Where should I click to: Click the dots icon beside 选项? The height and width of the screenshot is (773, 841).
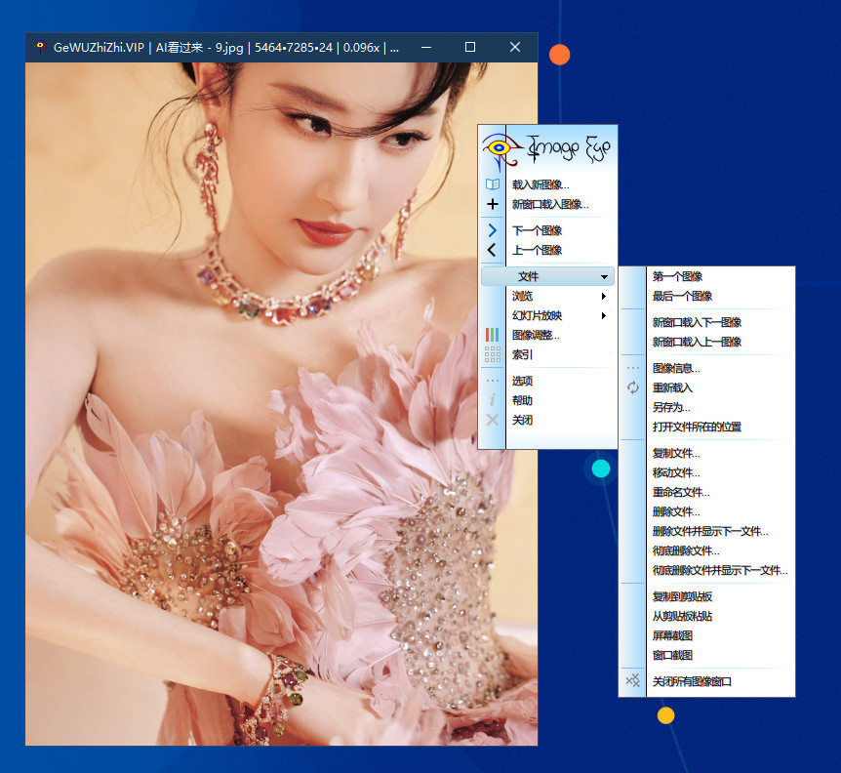493,381
